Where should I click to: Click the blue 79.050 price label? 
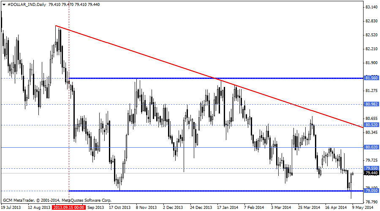tap(371, 191)
